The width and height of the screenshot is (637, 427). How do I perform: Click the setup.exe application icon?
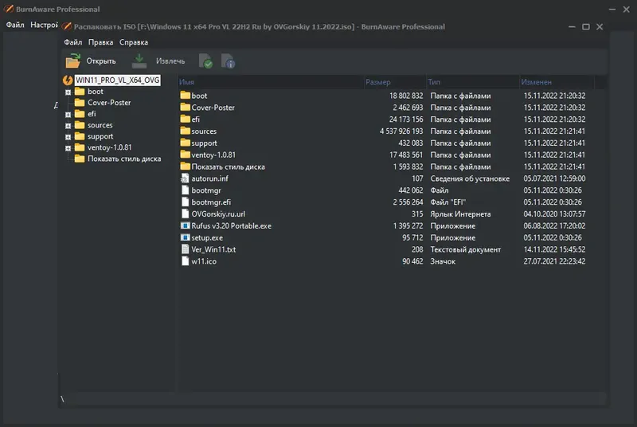pyautogui.click(x=185, y=237)
